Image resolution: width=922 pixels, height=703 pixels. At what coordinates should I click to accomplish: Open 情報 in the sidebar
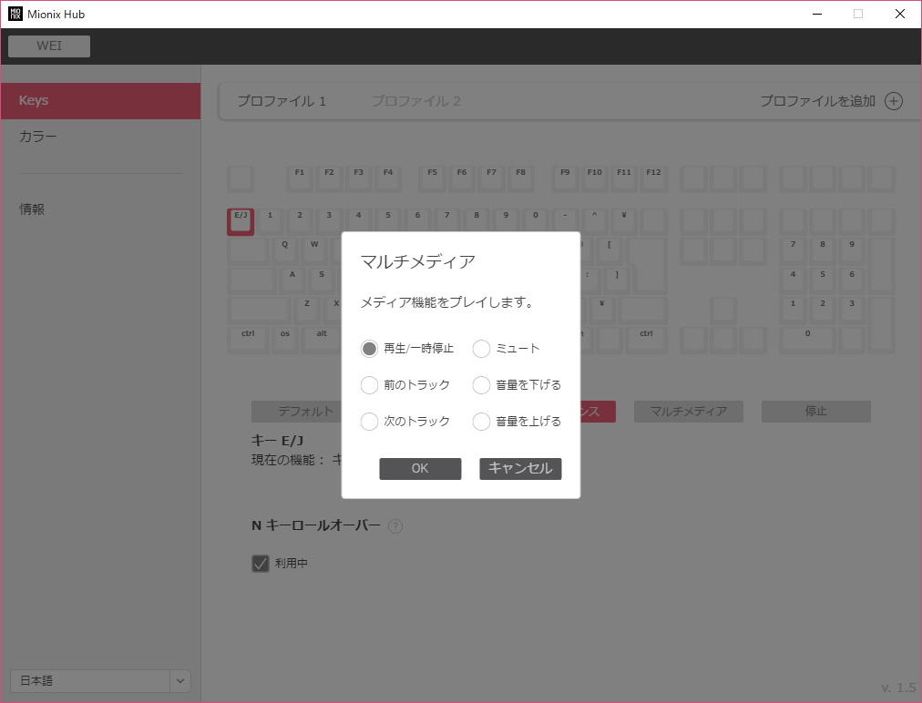[33, 209]
